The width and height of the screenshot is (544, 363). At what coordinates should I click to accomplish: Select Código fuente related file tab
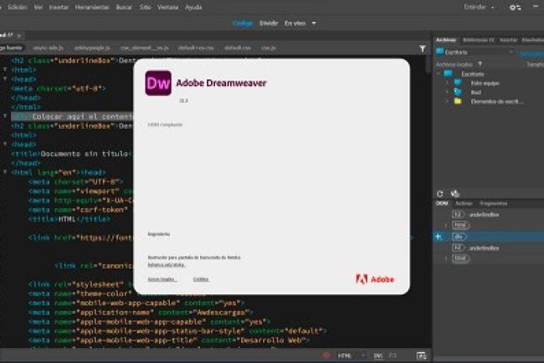pyautogui.click(x=11, y=48)
